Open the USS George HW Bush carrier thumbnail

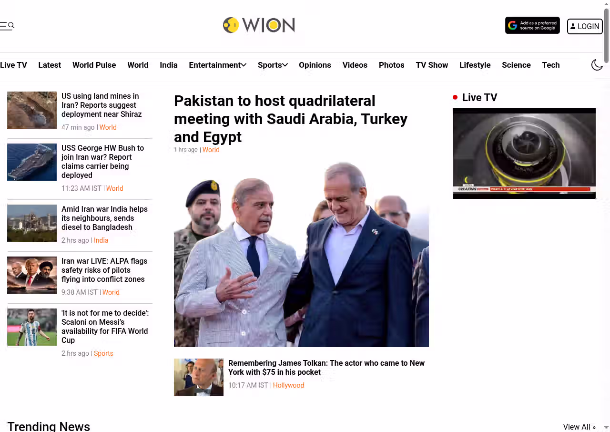(32, 162)
